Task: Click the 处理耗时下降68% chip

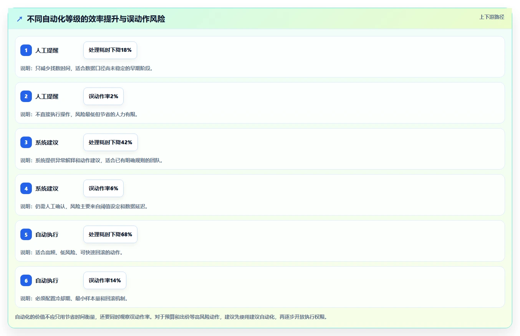Action: pyautogui.click(x=110, y=234)
